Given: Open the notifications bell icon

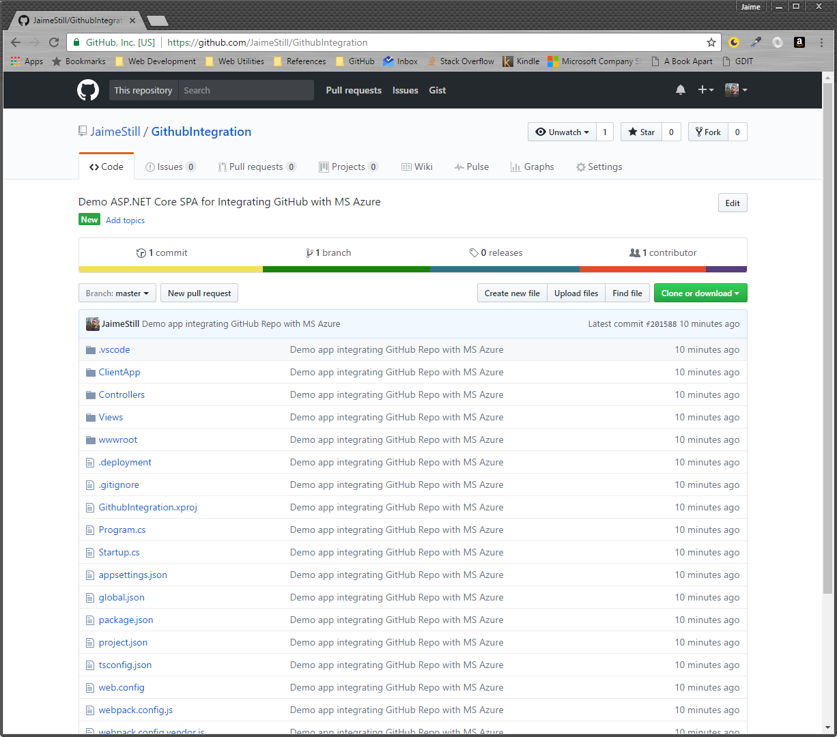Looking at the screenshot, I should point(681,90).
